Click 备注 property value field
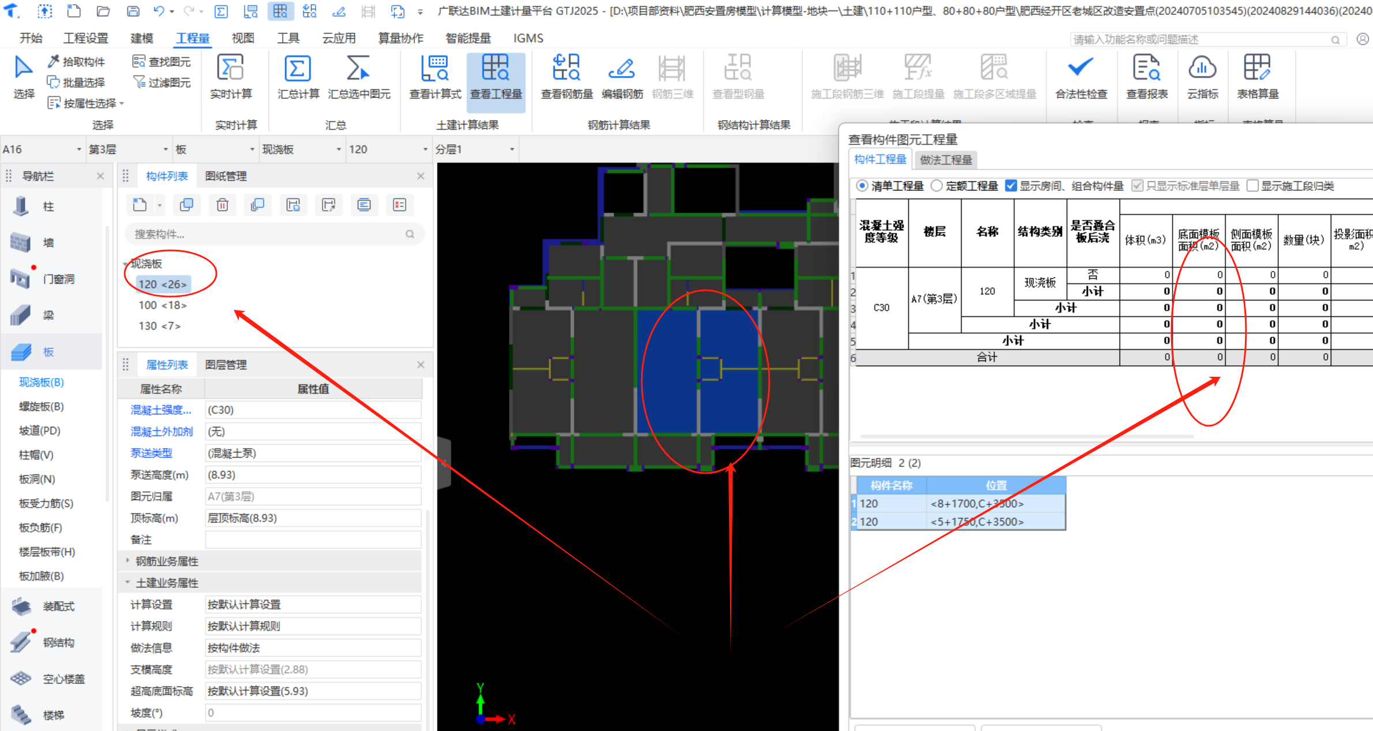This screenshot has height=731, width=1373. pos(313,539)
